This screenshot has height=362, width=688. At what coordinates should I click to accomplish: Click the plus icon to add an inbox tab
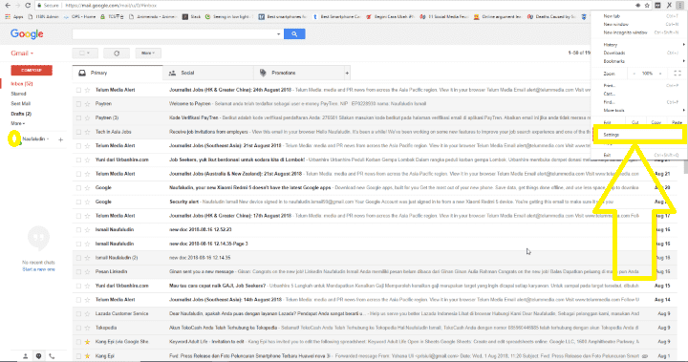347,73
